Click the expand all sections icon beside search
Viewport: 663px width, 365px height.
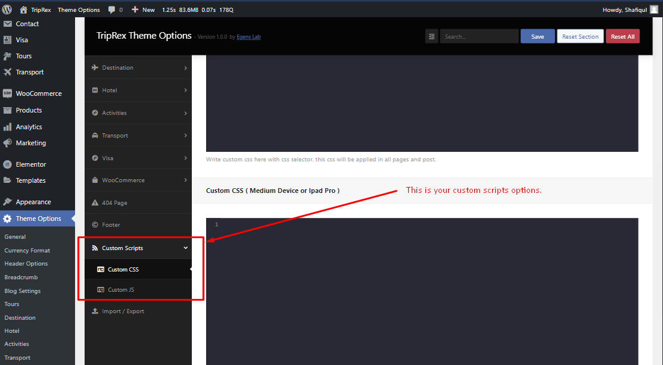[x=432, y=36]
